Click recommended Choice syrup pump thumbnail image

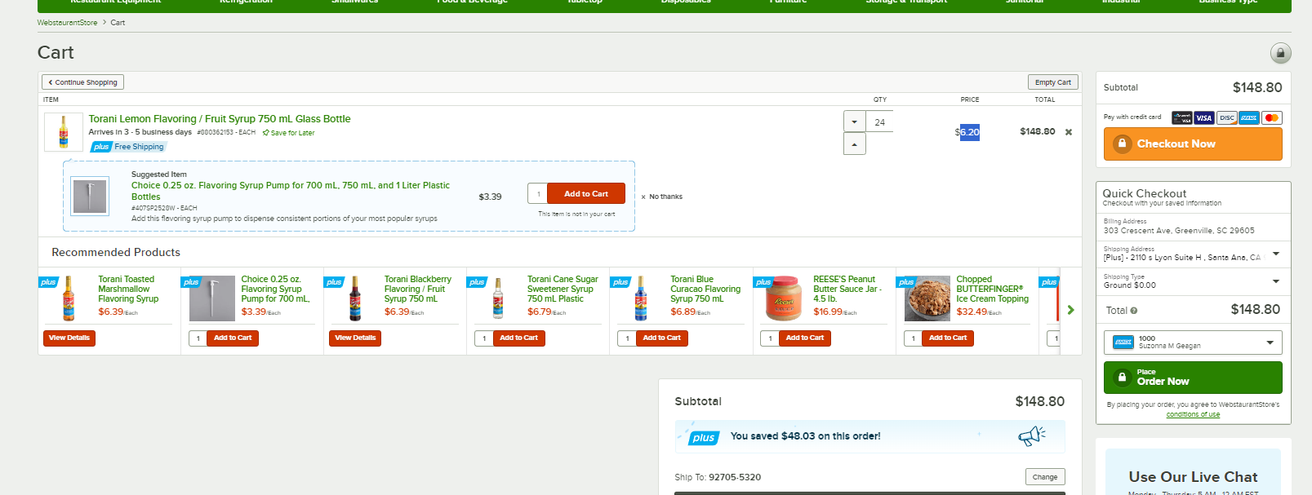click(x=212, y=298)
